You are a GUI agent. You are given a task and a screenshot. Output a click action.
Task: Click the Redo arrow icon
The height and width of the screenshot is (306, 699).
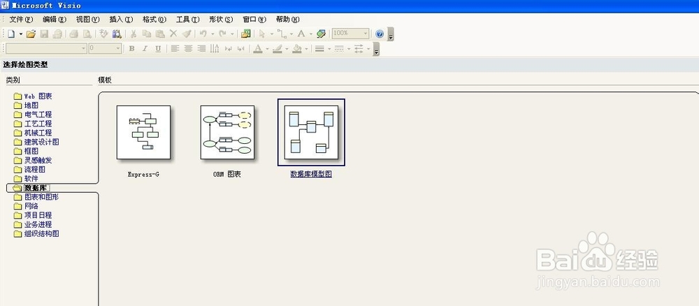222,34
